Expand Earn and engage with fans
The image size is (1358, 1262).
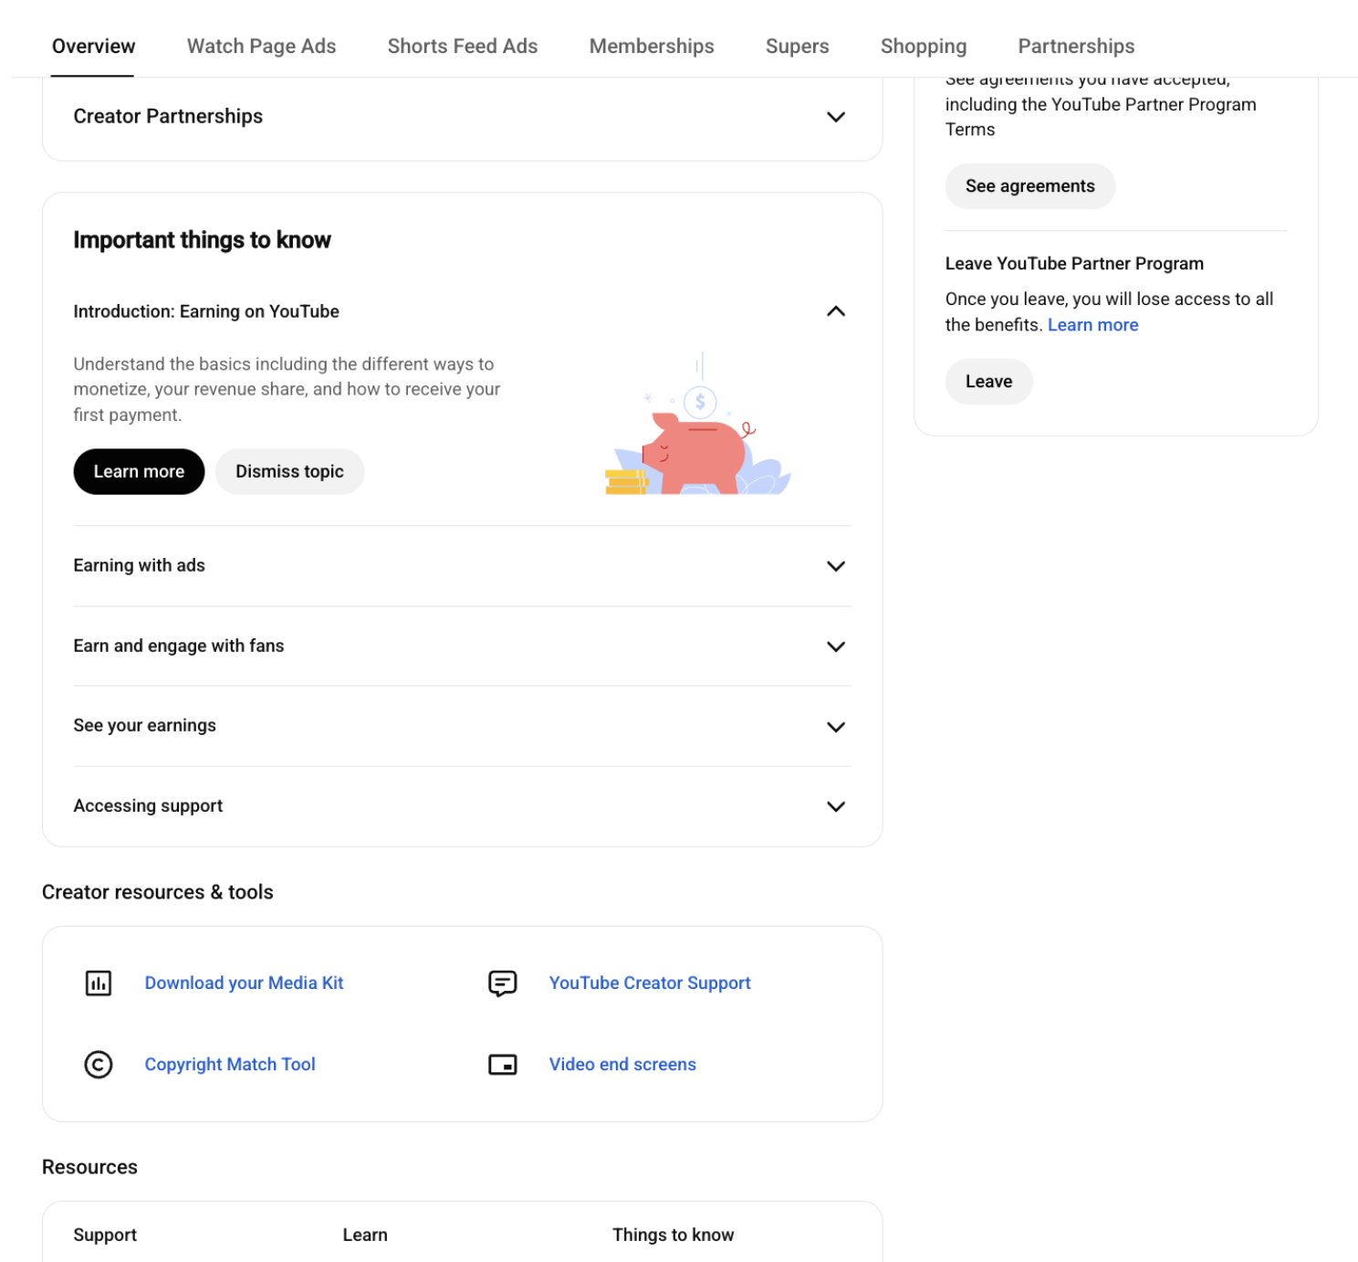(836, 647)
